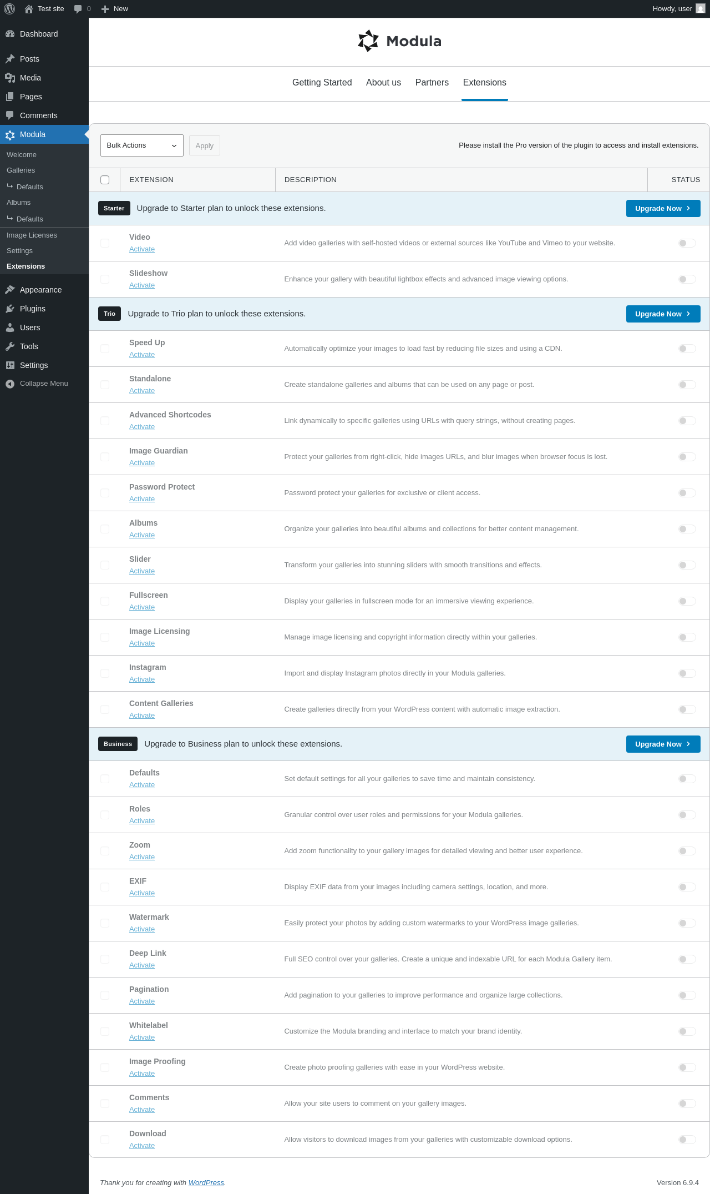Toggle the Watermark extension status switch

tap(687, 923)
